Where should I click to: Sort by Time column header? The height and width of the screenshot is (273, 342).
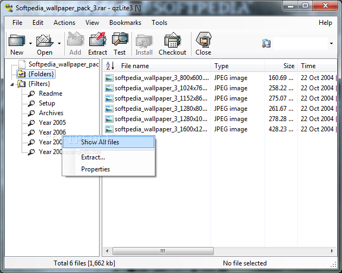pyautogui.click(x=317, y=65)
